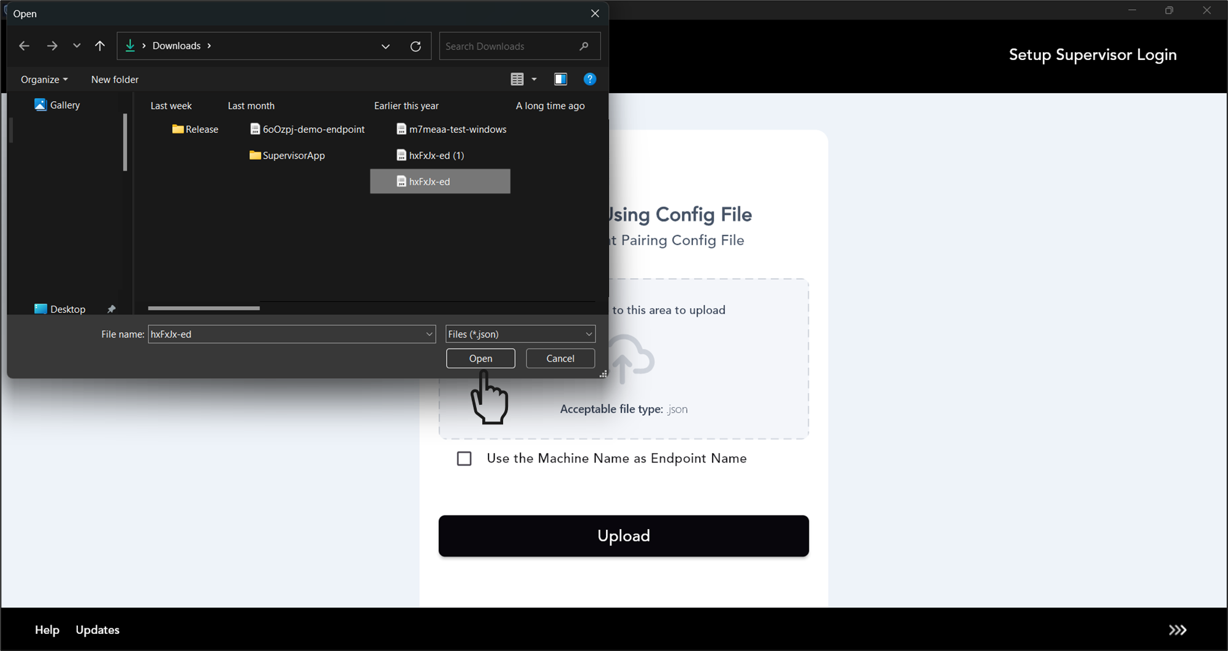The height and width of the screenshot is (651, 1228).
Task: Click the Downloads arrow icon in address bar
Action: (x=130, y=46)
